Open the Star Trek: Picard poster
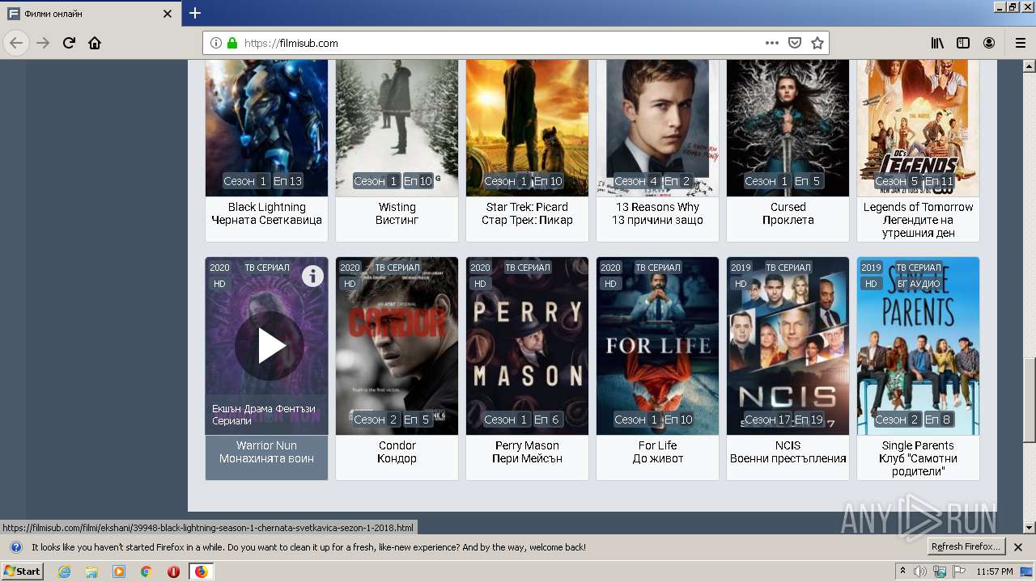 click(x=527, y=128)
